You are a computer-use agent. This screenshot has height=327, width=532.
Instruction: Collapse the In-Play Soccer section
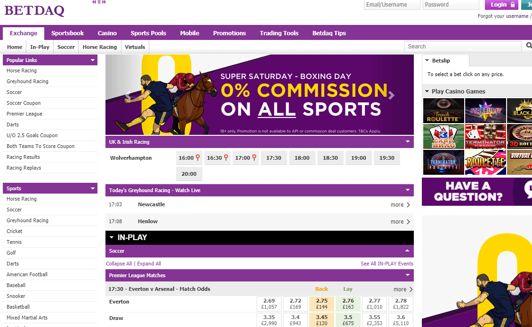[x=407, y=251]
